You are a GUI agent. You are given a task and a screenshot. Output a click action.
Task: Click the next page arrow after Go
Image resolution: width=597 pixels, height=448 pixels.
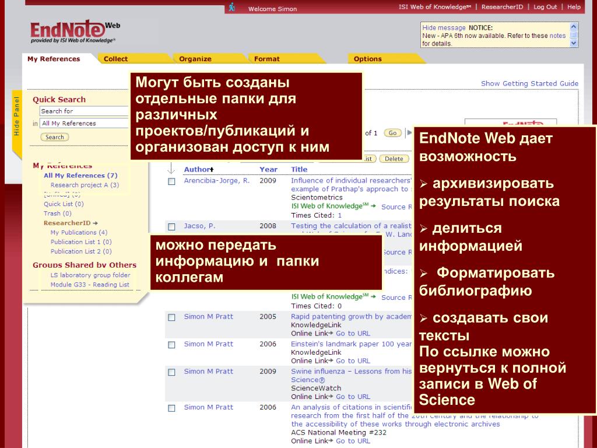409,132
